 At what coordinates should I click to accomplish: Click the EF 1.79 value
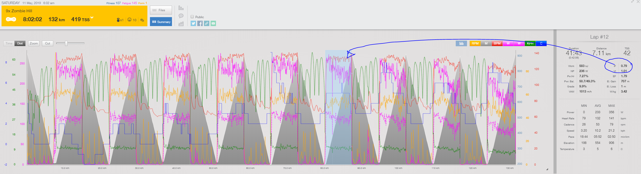coord(624,76)
